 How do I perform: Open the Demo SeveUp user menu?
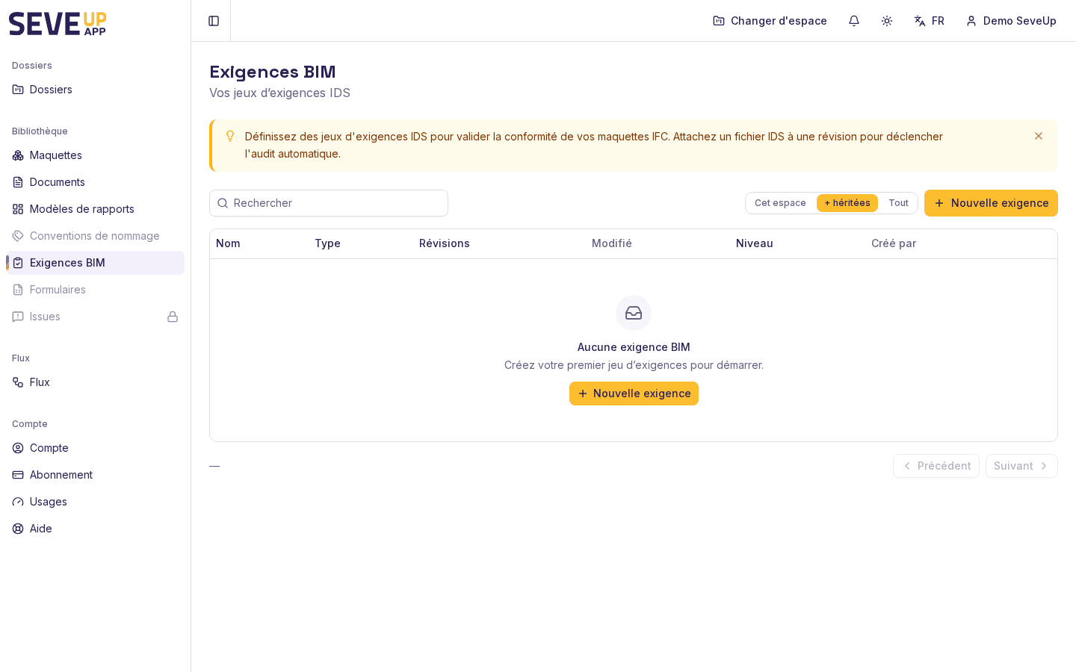pos(1012,21)
